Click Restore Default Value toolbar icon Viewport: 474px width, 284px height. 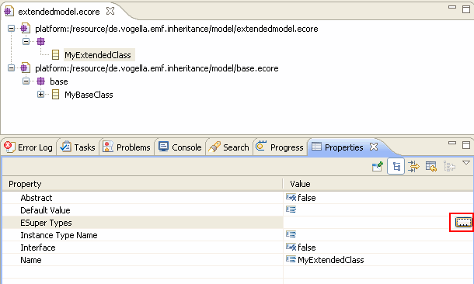click(431, 166)
